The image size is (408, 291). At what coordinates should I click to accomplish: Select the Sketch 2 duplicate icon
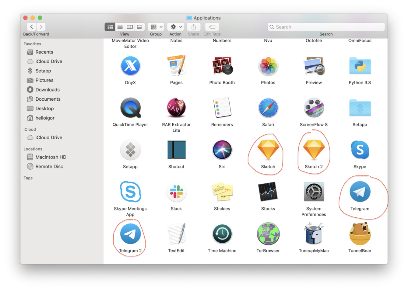click(314, 150)
